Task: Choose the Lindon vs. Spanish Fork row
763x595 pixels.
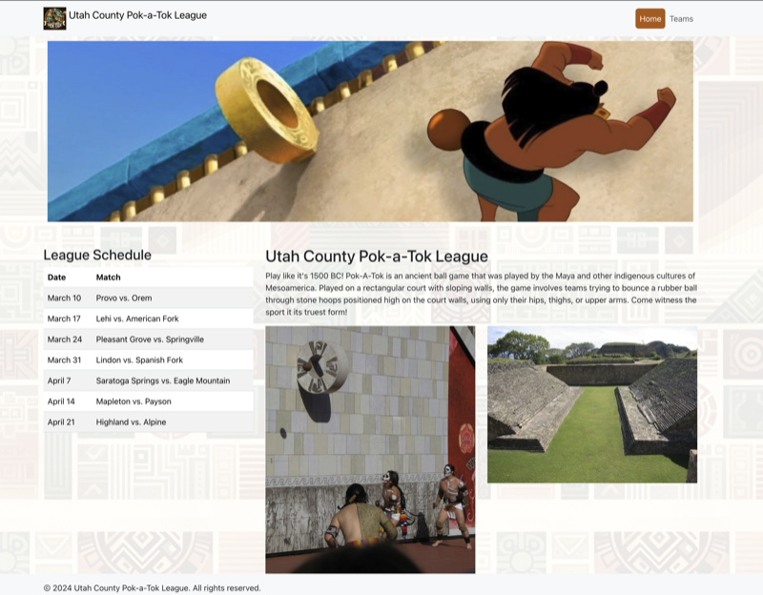Action: [x=149, y=360]
